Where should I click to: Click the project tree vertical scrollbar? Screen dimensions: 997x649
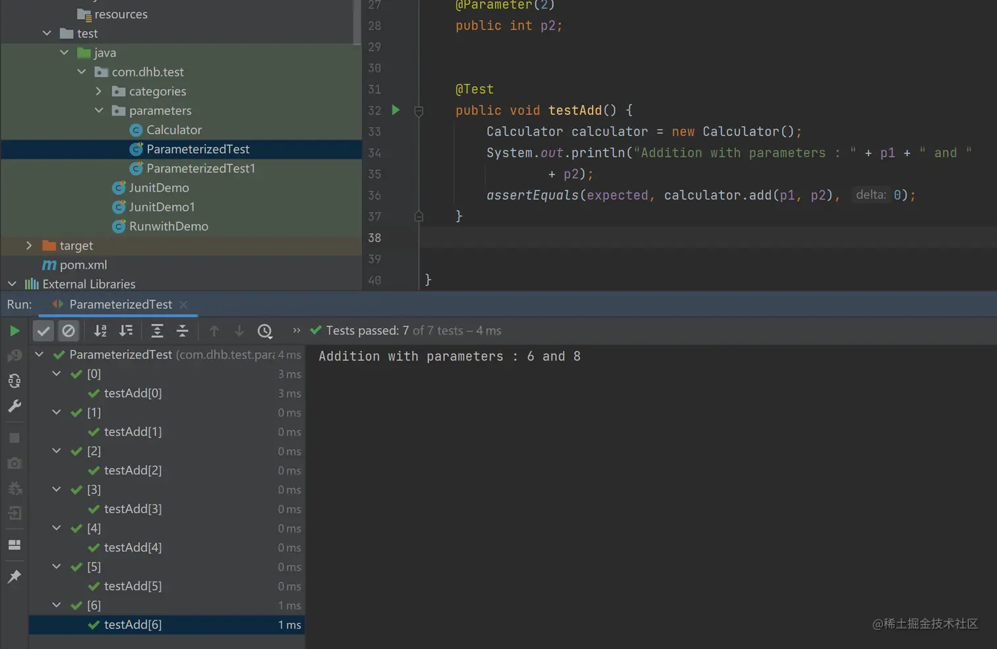tap(357, 22)
